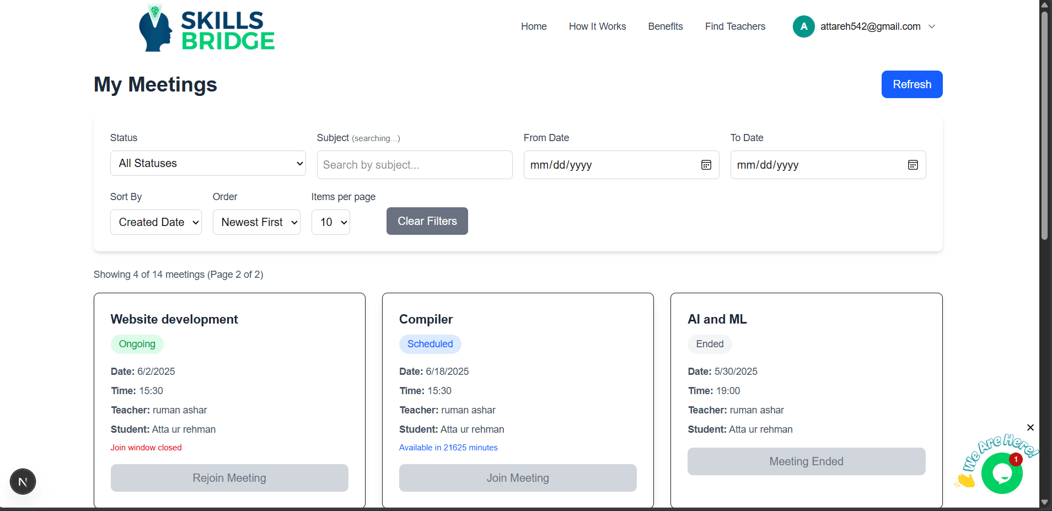1052x511 pixels.
Task: Click the Date: 5/30/2025 line
Action: pos(723,372)
